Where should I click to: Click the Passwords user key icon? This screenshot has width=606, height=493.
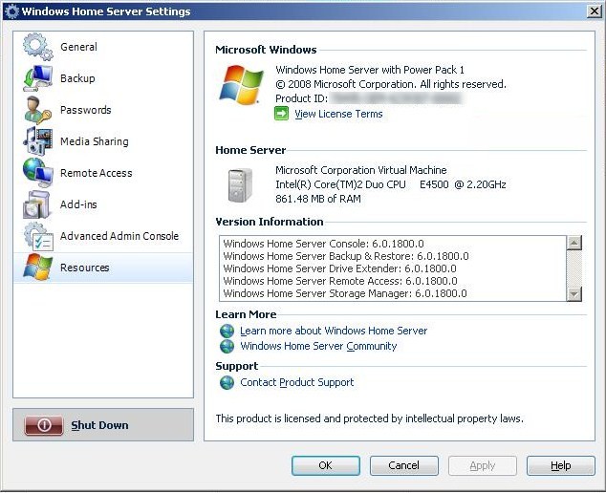[x=37, y=110]
